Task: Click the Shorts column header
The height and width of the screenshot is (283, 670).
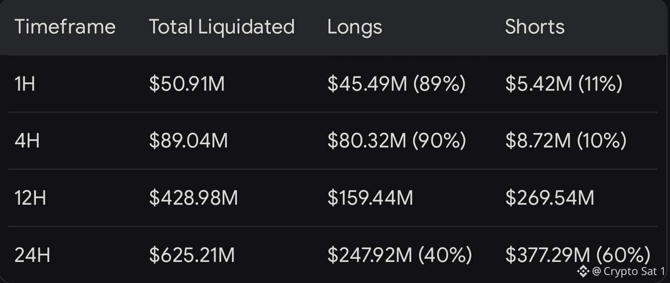Action: (535, 27)
